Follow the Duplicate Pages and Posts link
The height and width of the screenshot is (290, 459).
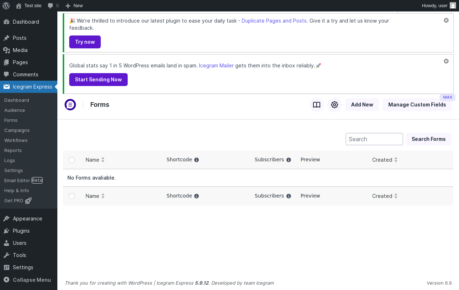pyautogui.click(x=274, y=21)
